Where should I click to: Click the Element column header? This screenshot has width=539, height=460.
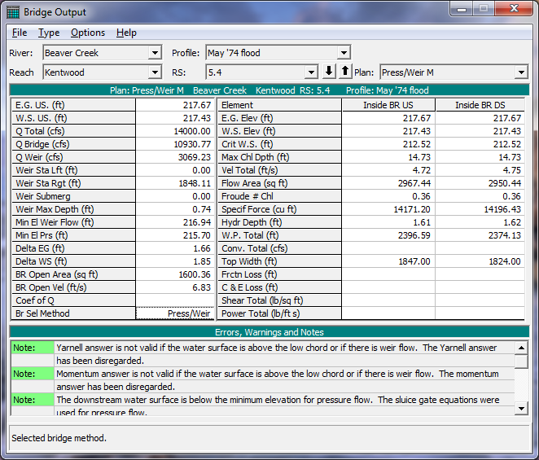click(279, 105)
